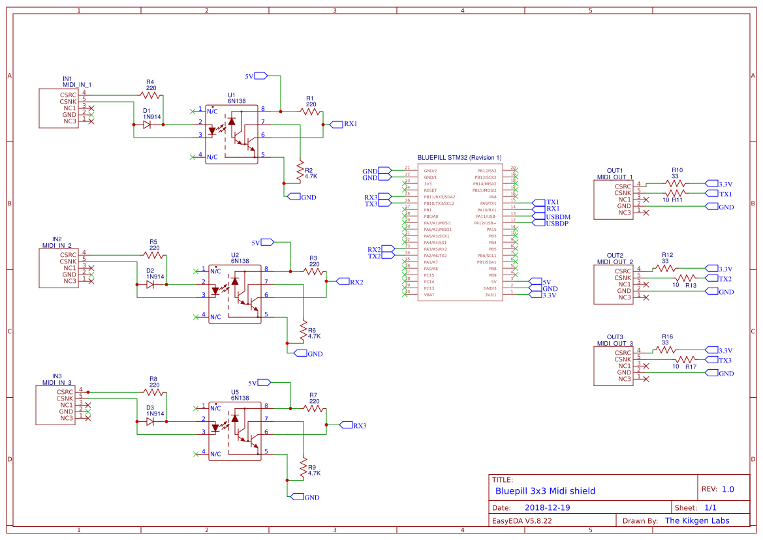
Task: Click the 5V net port above U1
Action: pyautogui.click(x=261, y=76)
